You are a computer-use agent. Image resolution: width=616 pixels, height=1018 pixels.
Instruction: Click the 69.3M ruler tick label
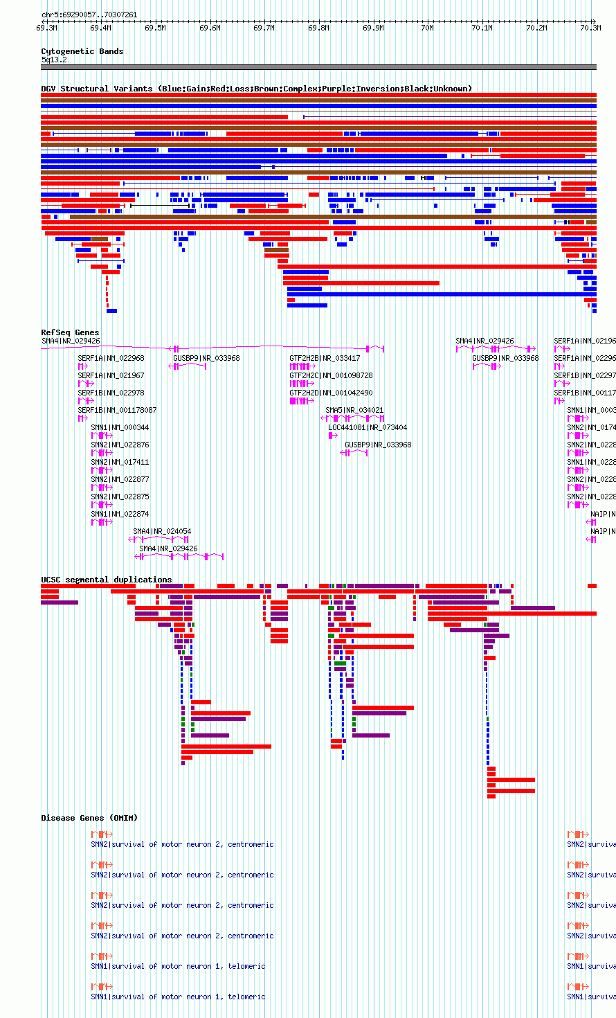(x=46, y=28)
